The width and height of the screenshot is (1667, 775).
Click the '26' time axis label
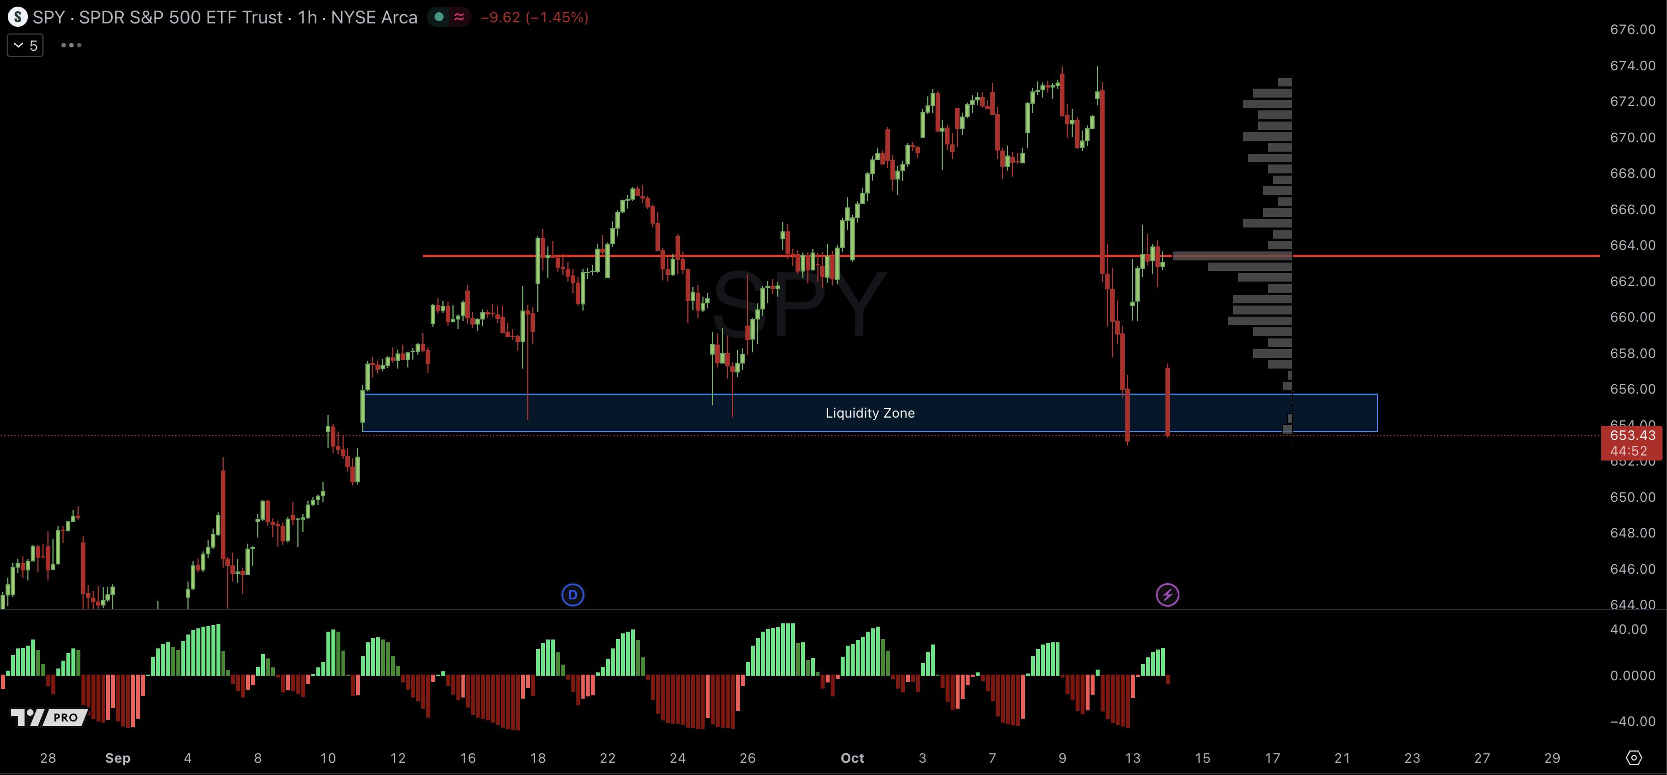[x=748, y=758]
